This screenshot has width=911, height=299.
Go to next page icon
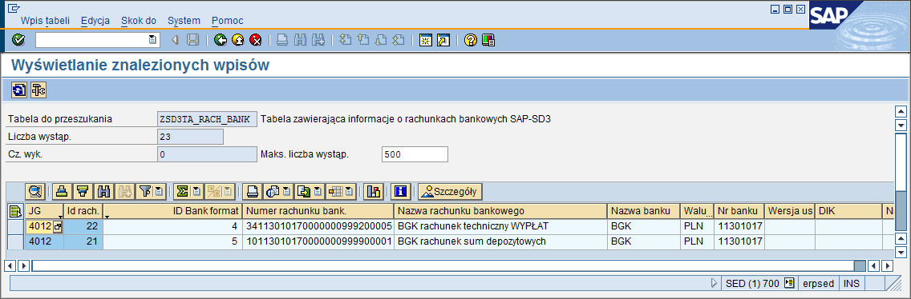tap(381, 40)
